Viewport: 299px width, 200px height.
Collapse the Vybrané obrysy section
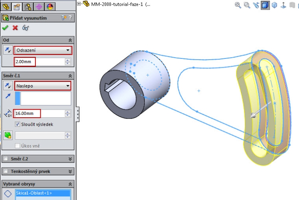coord(70,184)
